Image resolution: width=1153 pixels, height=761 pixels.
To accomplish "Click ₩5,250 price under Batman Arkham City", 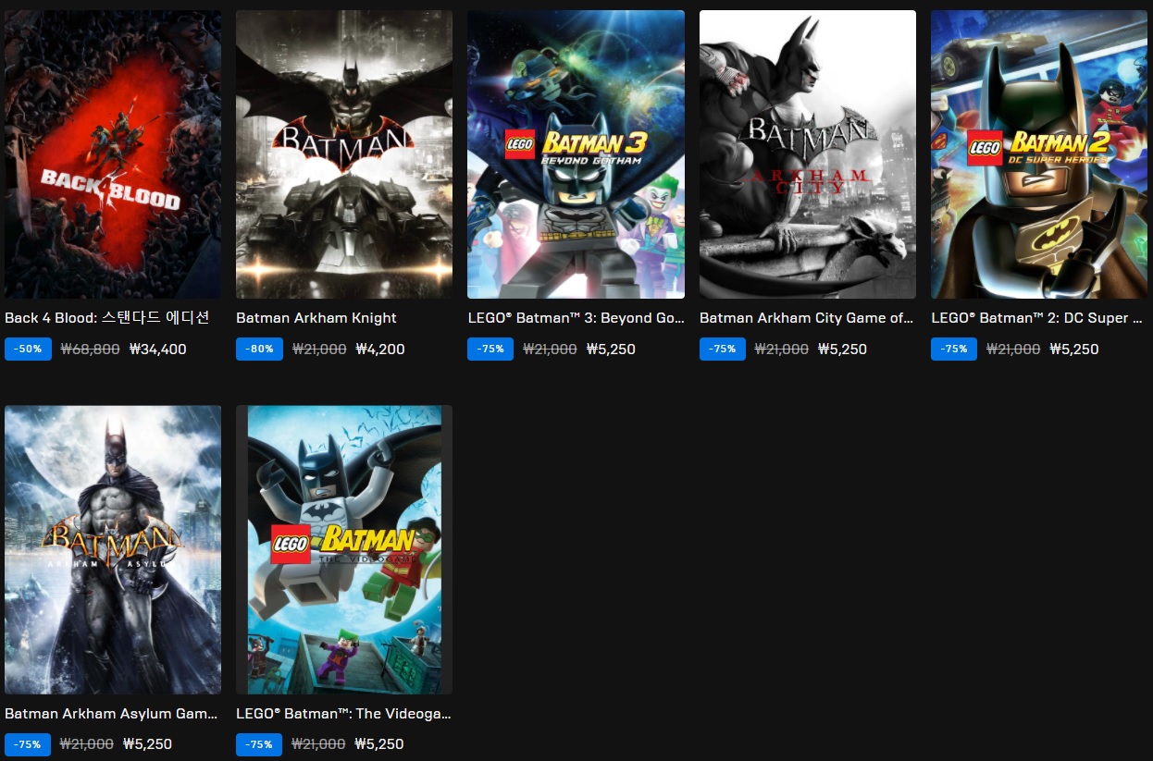I will (843, 350).
